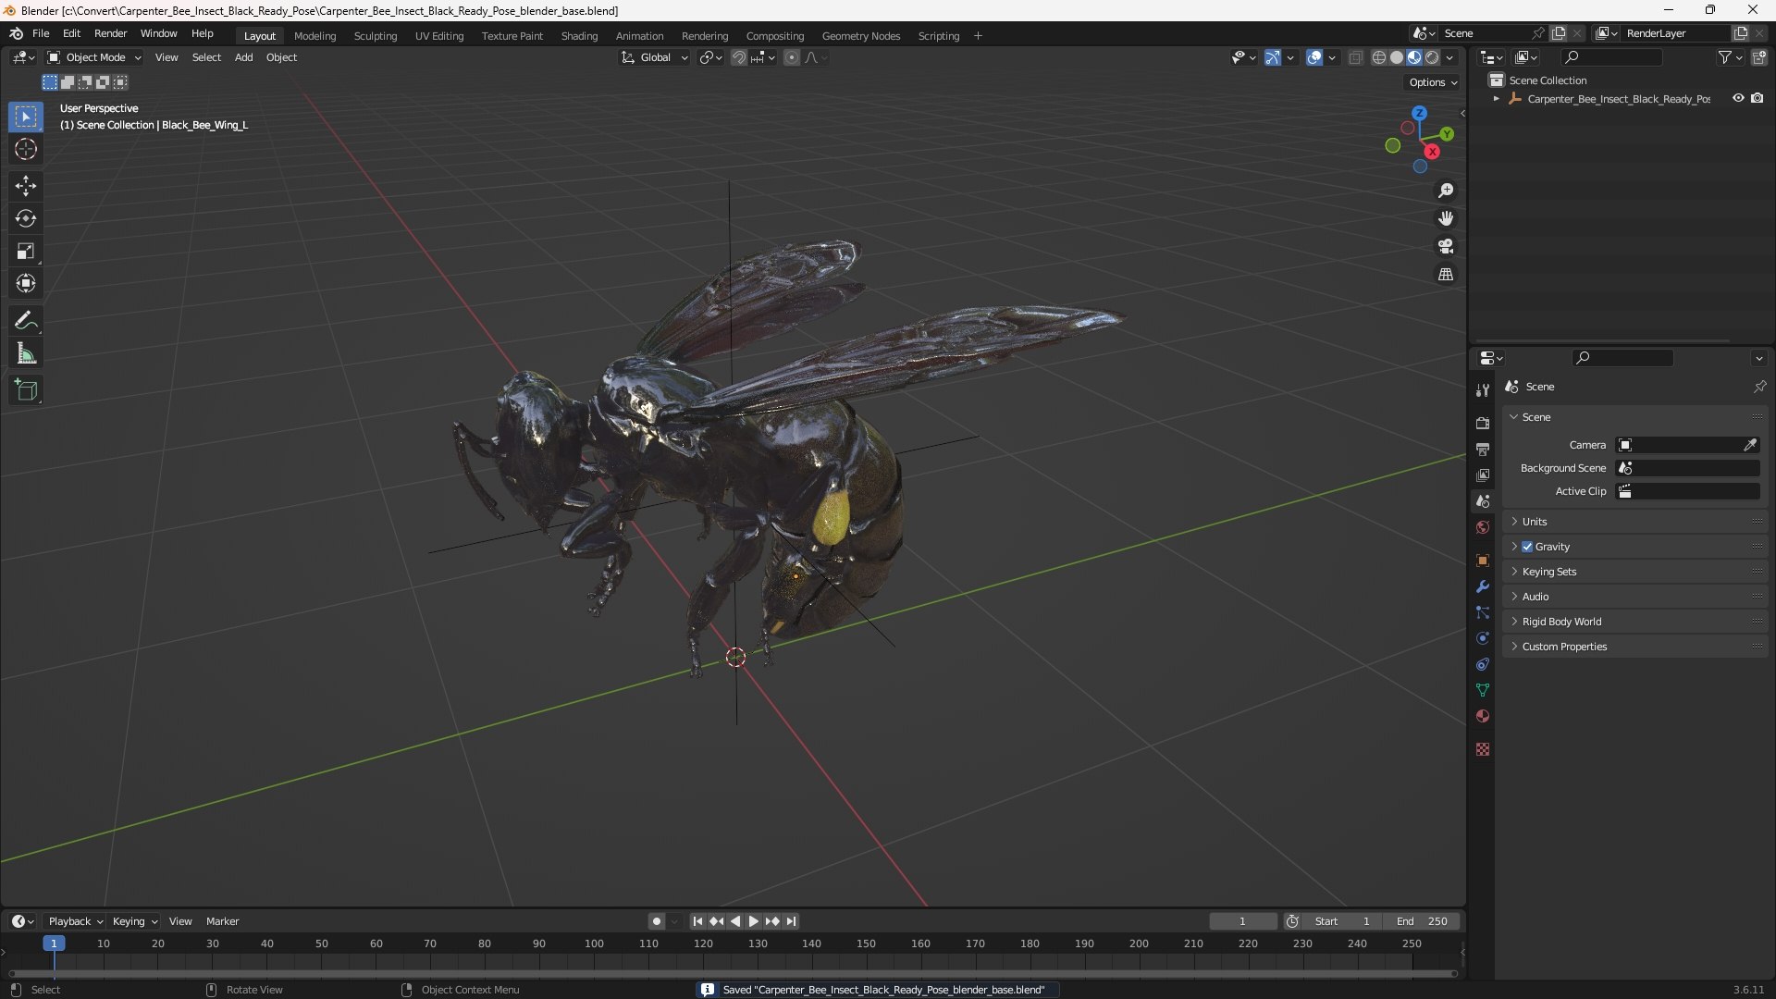
Task: Activate the Cursor tool
Action: click(26, 149)
